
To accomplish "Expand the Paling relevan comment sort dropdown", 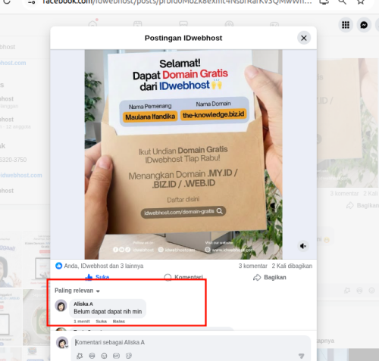I will pos(77,291).
